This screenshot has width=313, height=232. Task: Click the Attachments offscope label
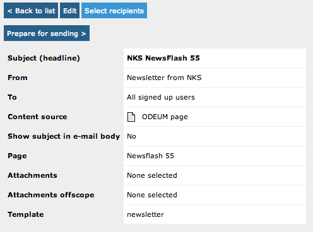[51, 195]
